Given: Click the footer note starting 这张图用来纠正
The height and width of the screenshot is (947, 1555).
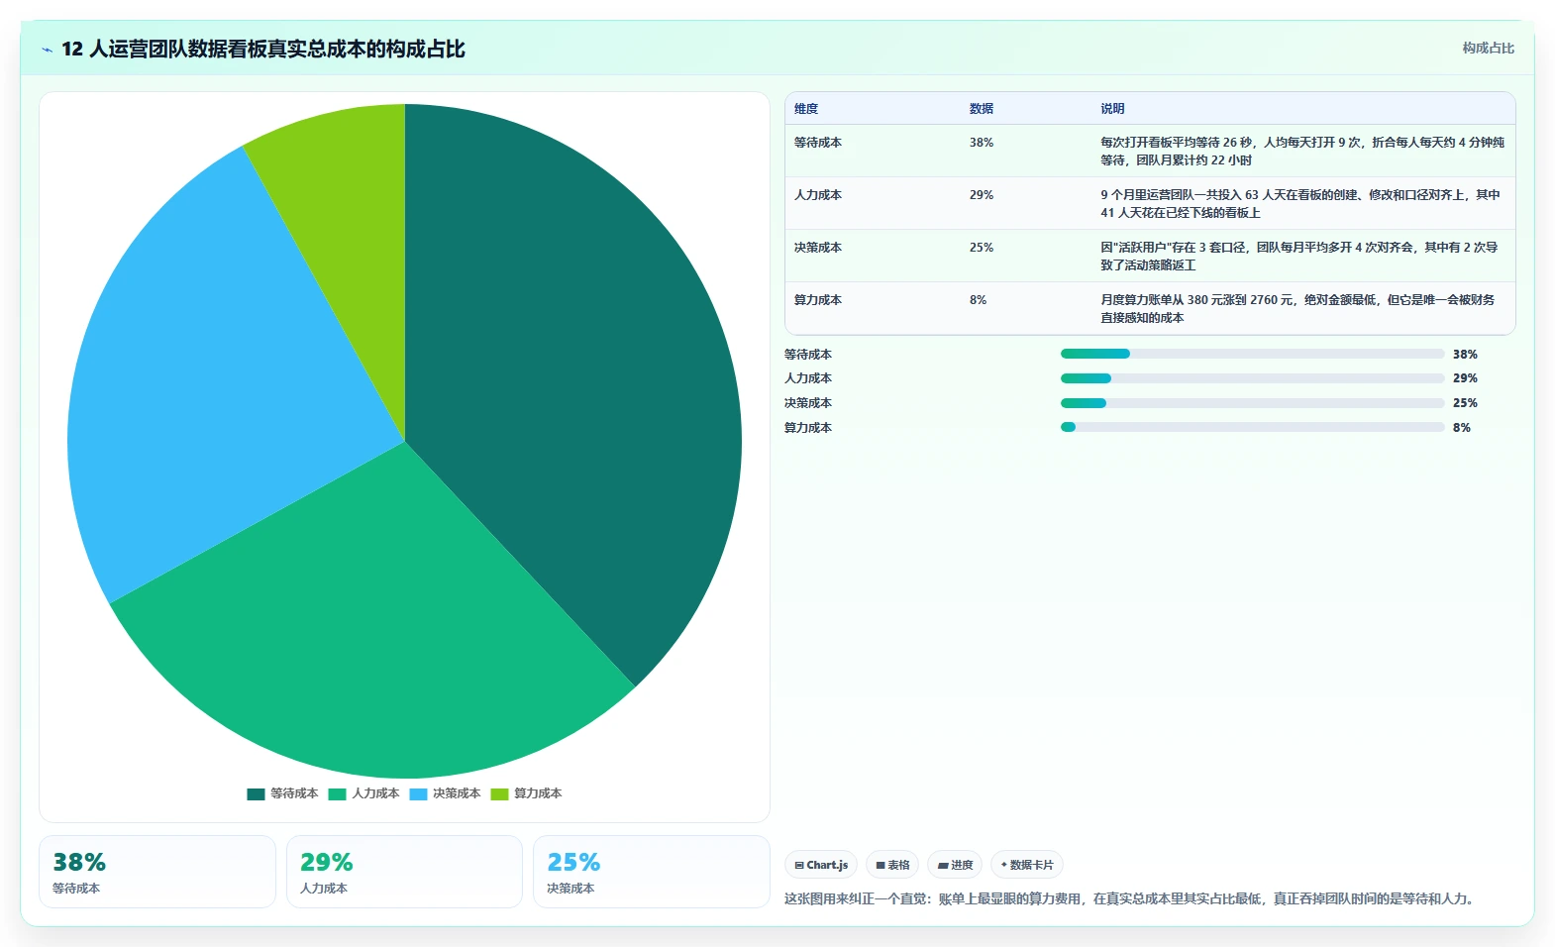Looking at the screenshot, I should click(1131, 899).
